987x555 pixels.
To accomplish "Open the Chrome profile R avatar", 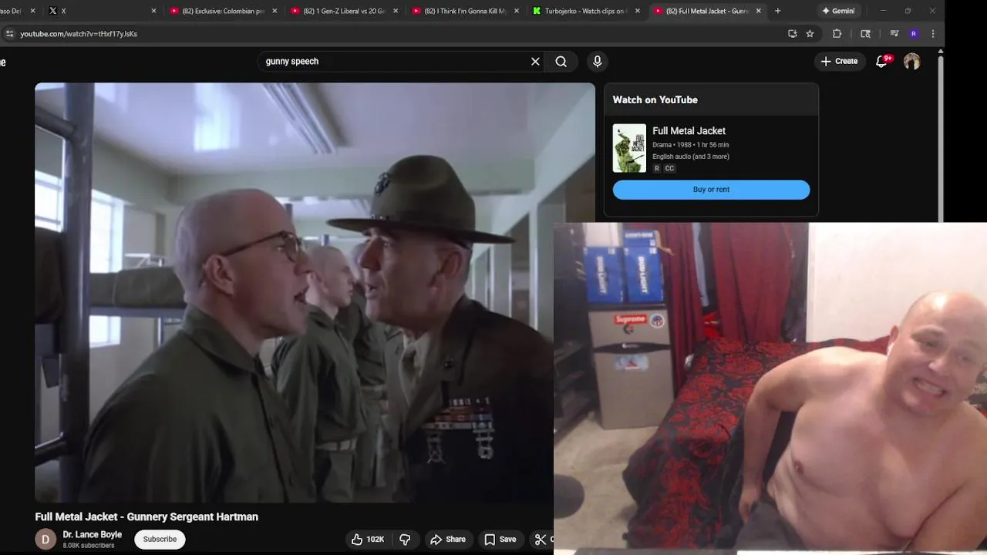I will 914,34.
